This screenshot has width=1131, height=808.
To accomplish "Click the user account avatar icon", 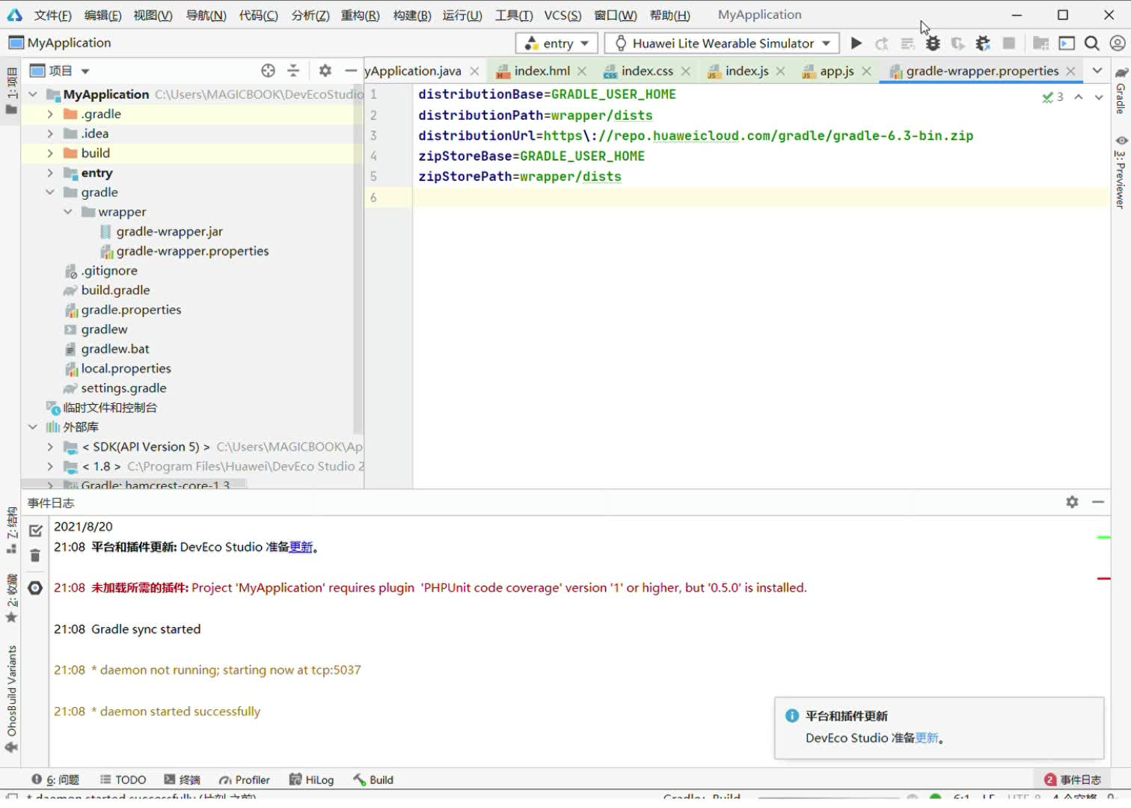I will pyautogui.click(x=1118, y=43).
